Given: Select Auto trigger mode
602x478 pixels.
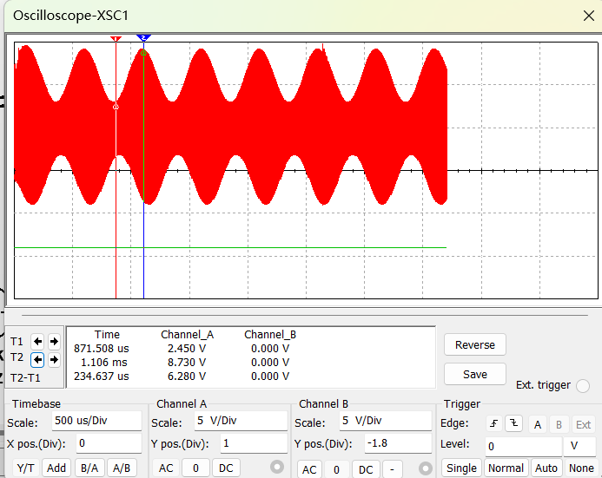Looking at the screenshot, I should (x=546, y=468).
